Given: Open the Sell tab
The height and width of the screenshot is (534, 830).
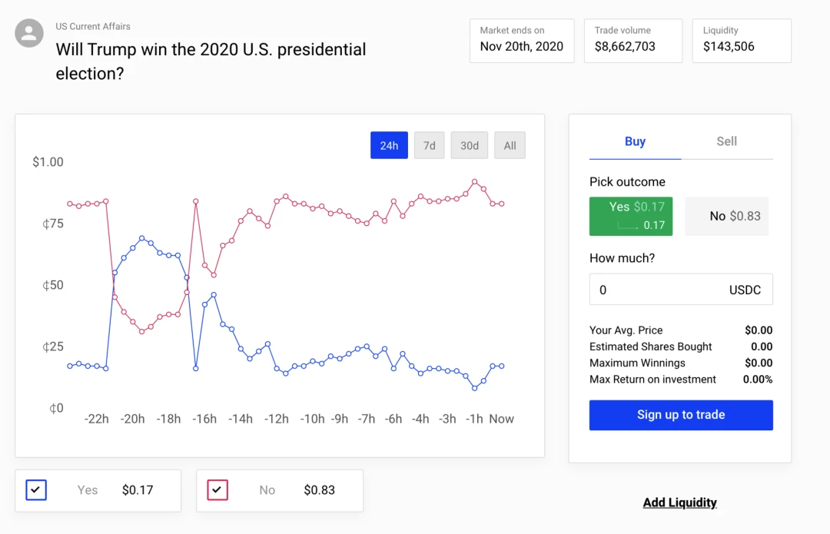Looking at the screenshot, I should click(x=727, y=141).
